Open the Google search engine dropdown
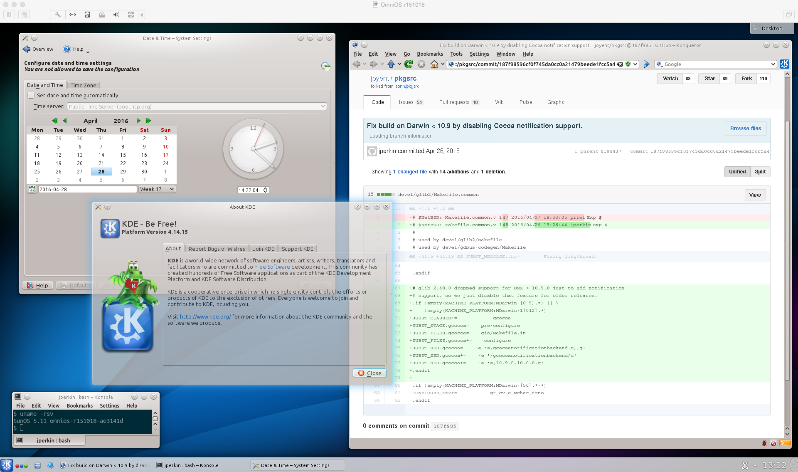The width and height of the screenshot is (798, 472). (773, 64)
